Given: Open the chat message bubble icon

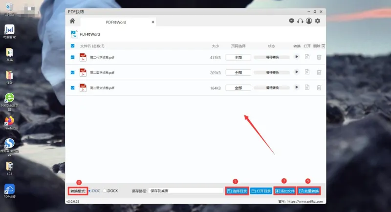Looking at the screenshot, I should click(291, 21).
